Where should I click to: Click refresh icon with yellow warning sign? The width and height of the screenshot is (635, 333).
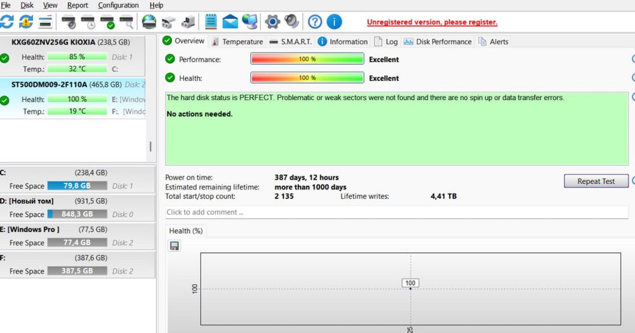[x=26, y=22]
